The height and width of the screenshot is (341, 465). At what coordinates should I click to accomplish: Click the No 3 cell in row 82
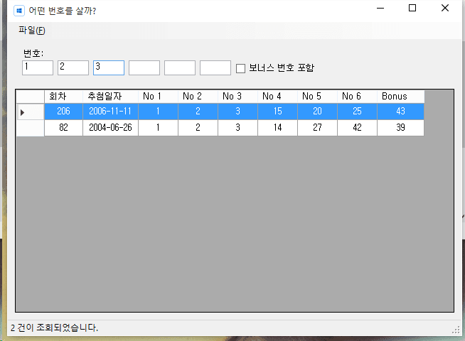tap(238, 128)
